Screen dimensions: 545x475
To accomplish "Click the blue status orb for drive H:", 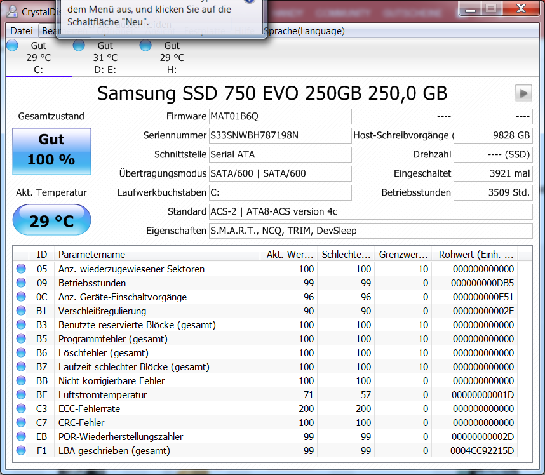I will [145, 45].
